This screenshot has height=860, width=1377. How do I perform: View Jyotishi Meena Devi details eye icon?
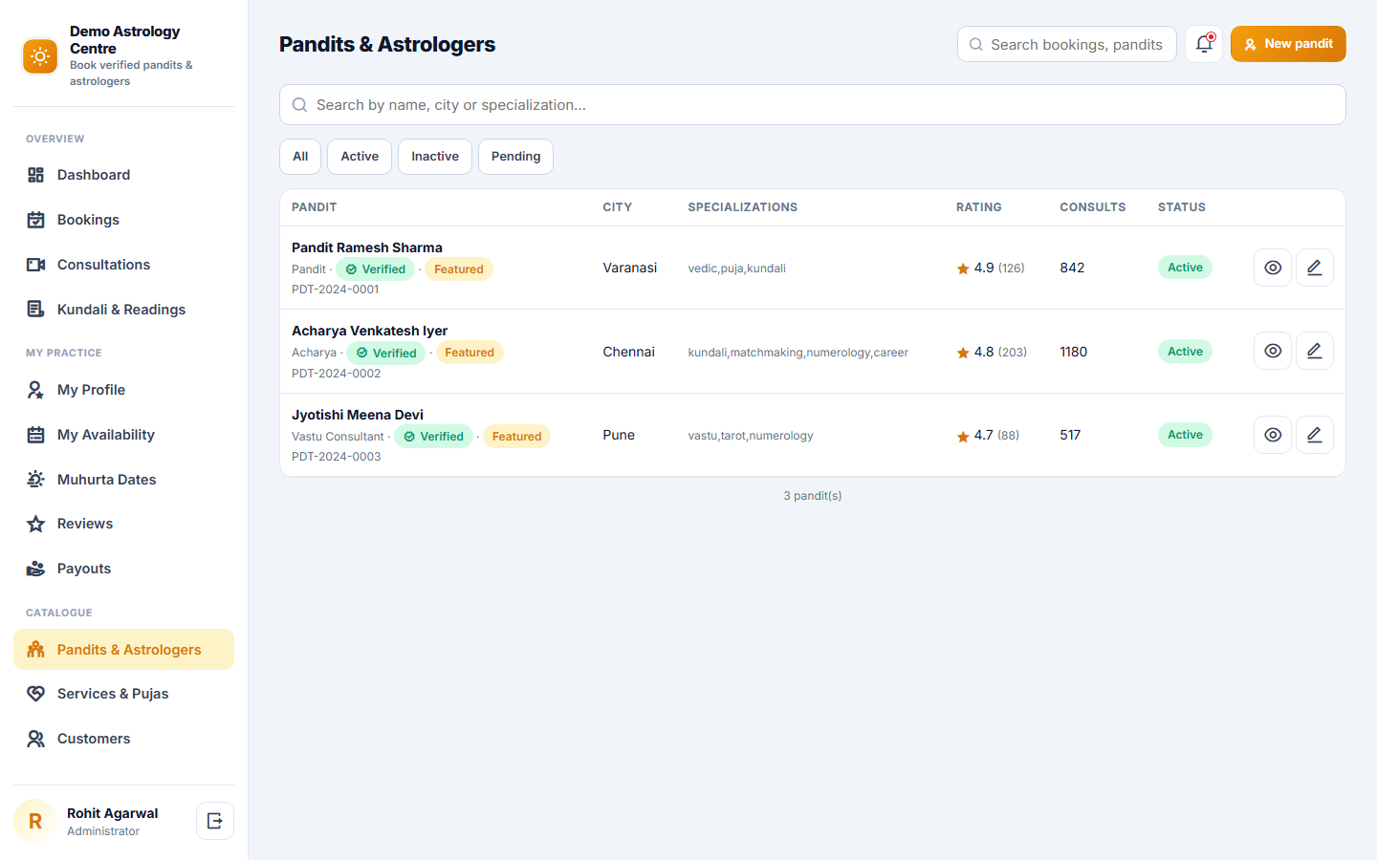pos(1273,435)
